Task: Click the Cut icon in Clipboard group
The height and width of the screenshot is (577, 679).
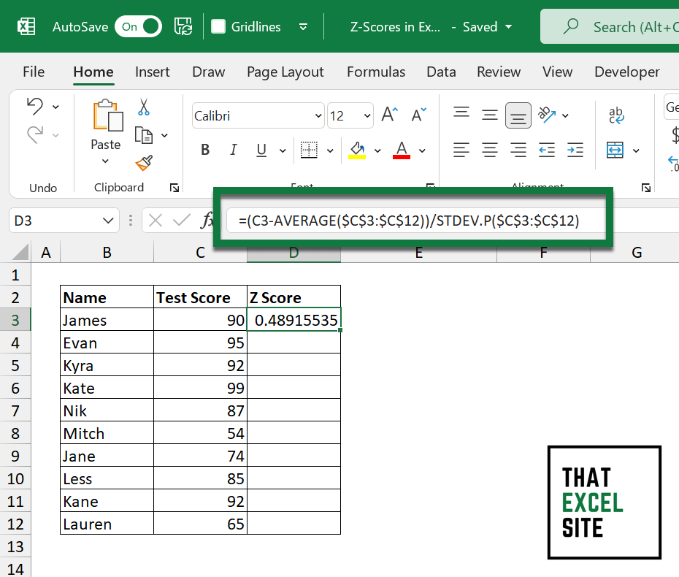Action: pos(143,107)
